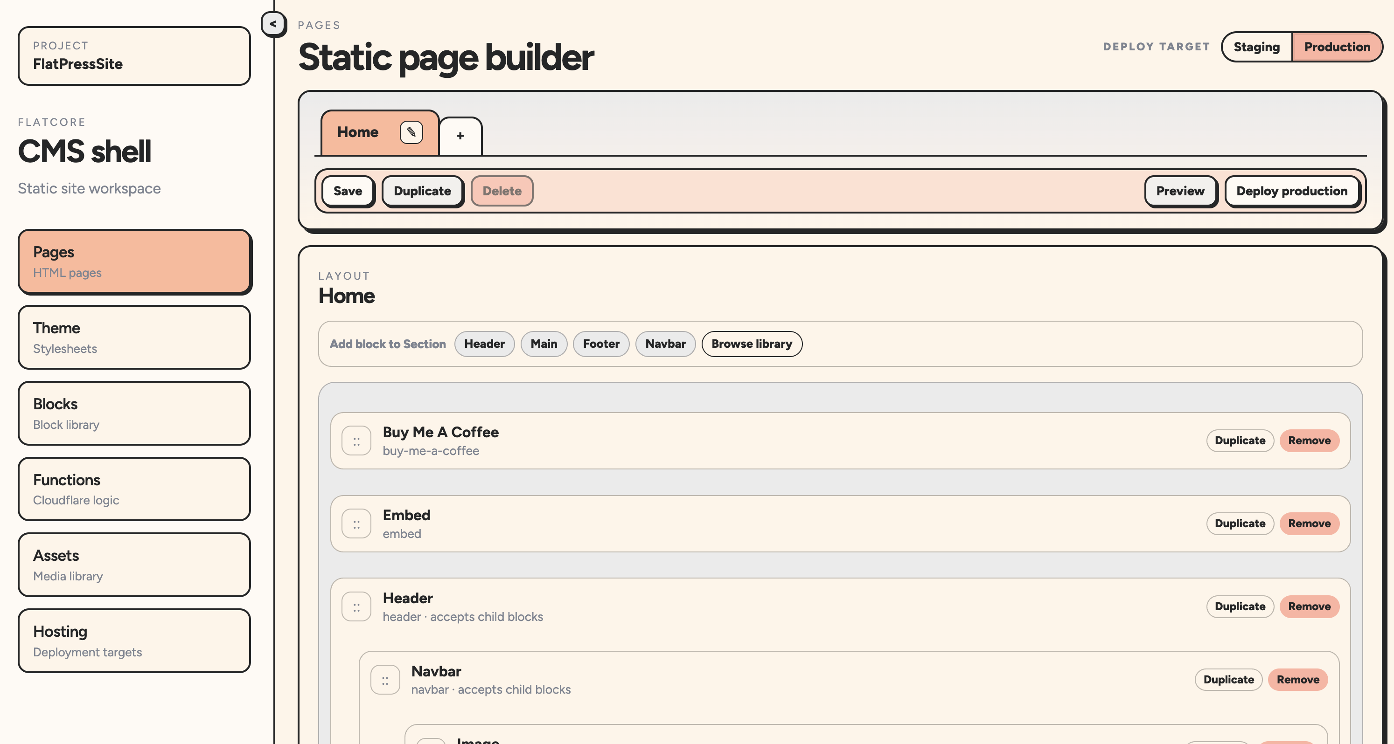
Task: Open the Functions Cloudflare logic section
Action: tap(134, 489)
